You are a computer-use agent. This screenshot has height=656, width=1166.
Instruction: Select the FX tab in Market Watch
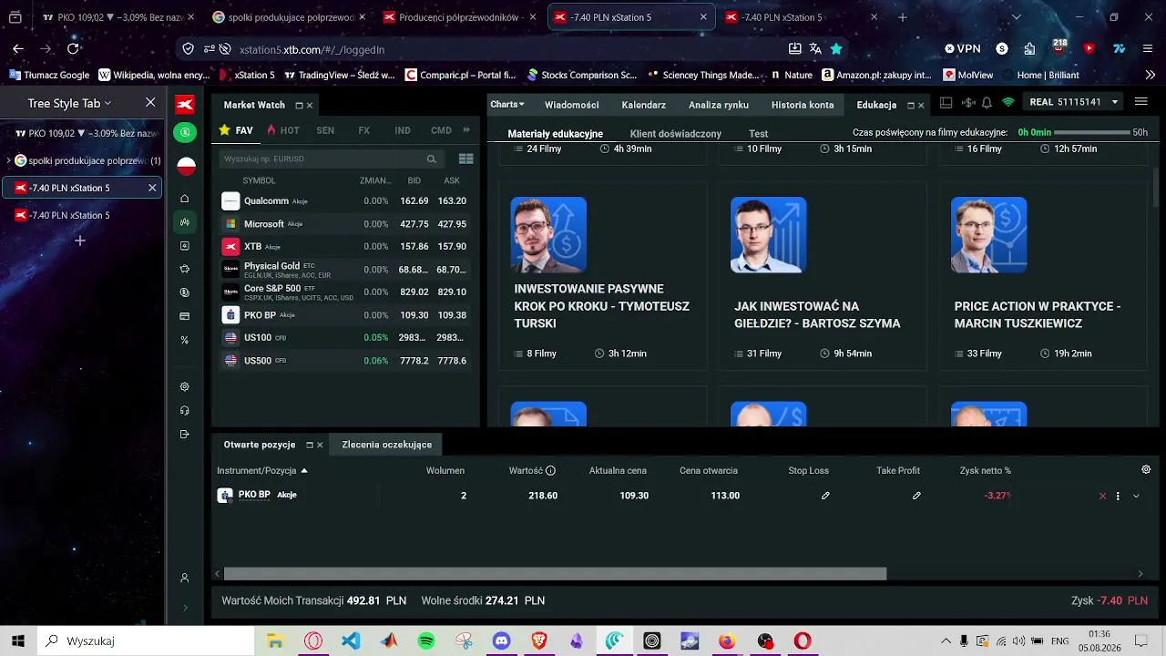pos(363,130)
